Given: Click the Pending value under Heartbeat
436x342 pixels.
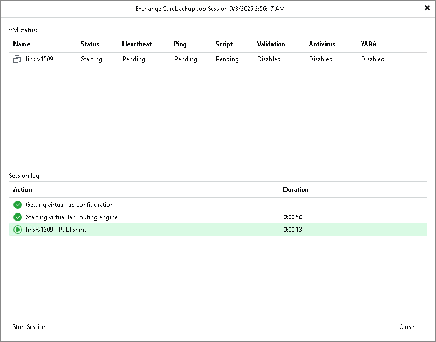Looking at the screenshot, I should pyautogui.click(x=134, y=60).
